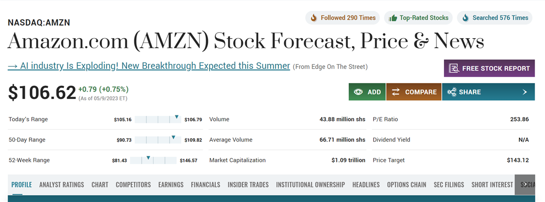Open the AI industry breakthrough ad link
The image size is (545, 202).
pos(149,66)
